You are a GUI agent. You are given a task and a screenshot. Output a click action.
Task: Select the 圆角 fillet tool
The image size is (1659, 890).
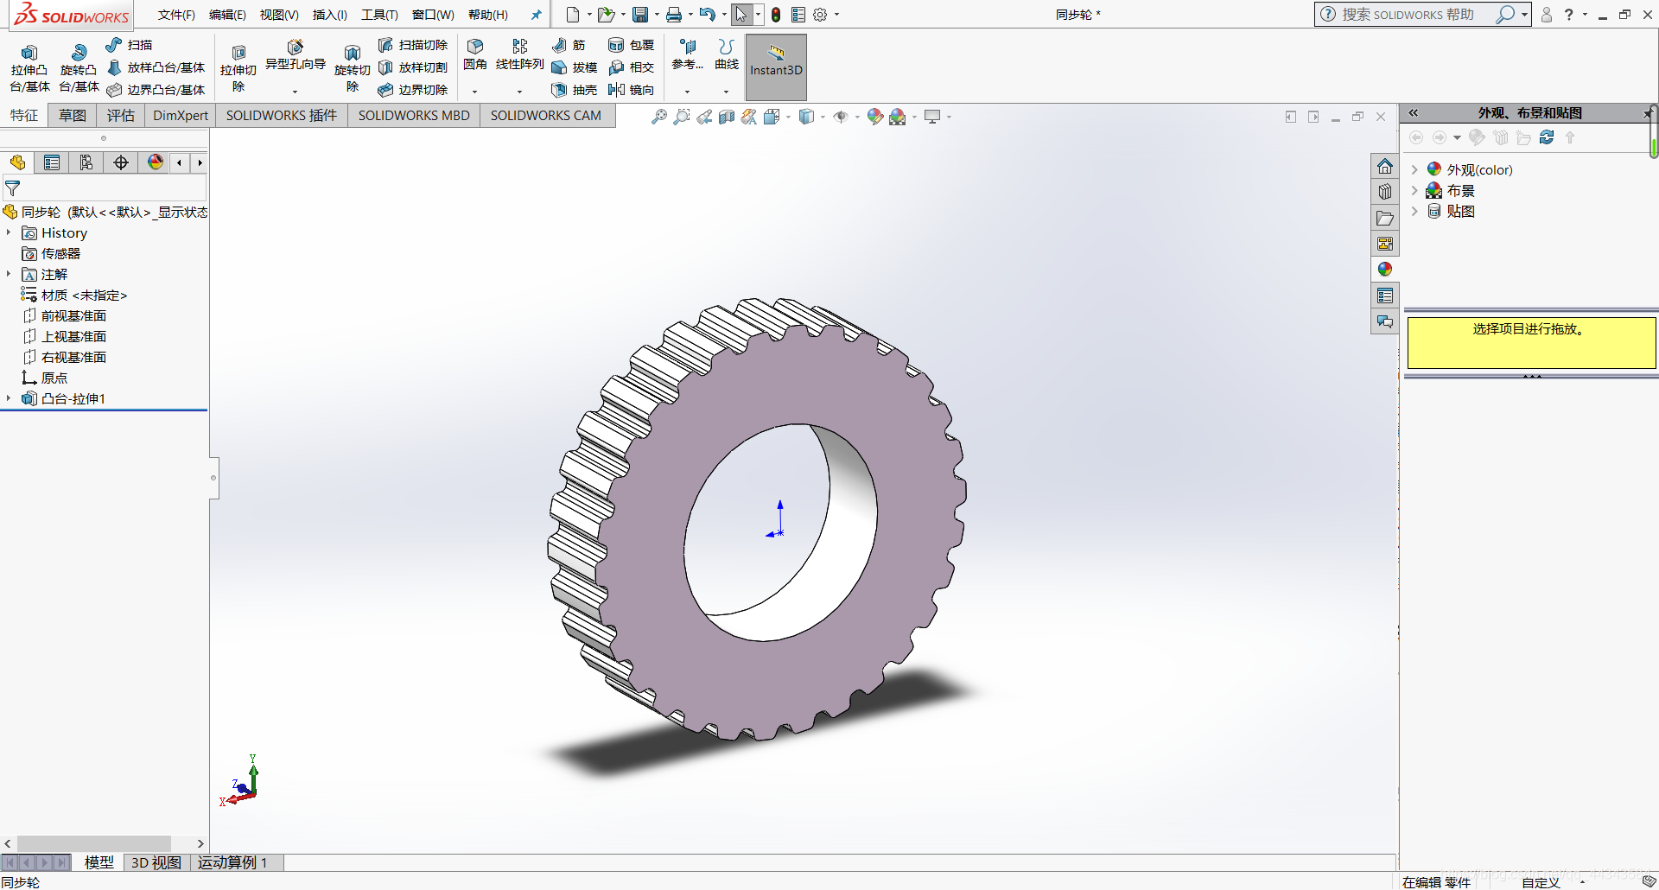[x=474, y=54]
